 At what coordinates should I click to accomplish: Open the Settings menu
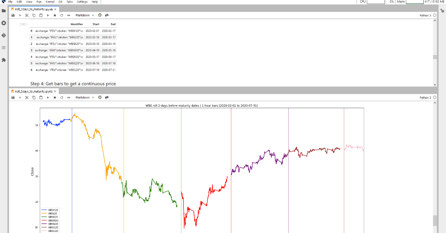click(82, 2)
